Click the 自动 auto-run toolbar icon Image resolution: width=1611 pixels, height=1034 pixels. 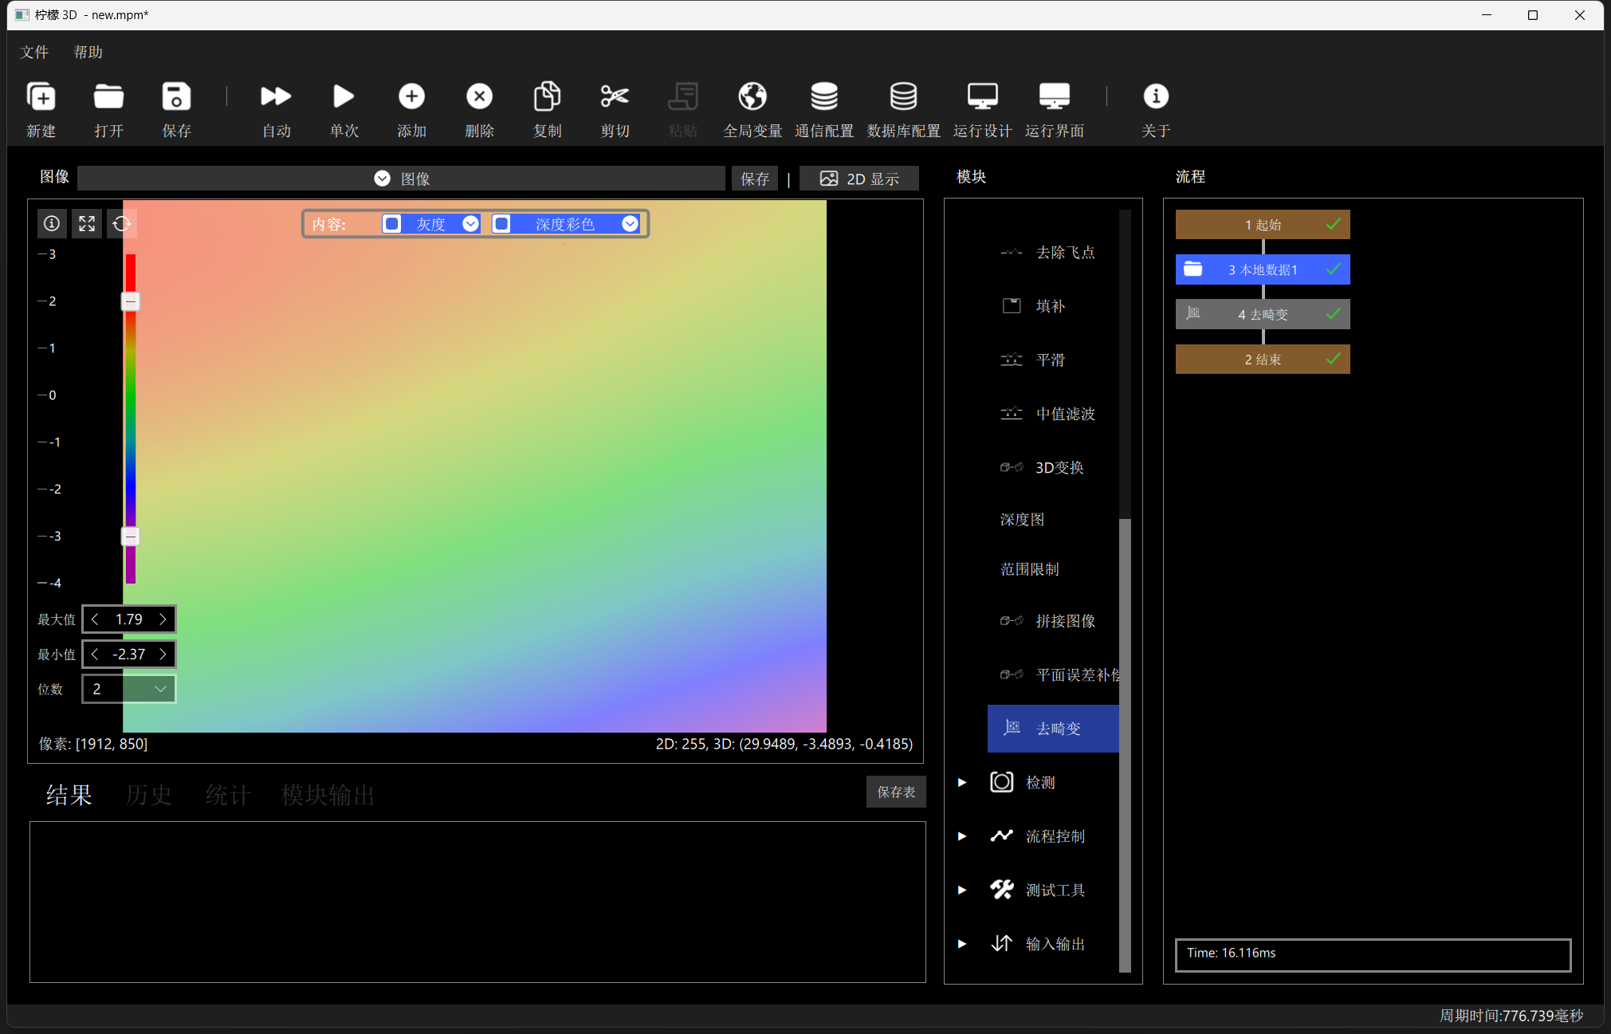click(276, 96)
